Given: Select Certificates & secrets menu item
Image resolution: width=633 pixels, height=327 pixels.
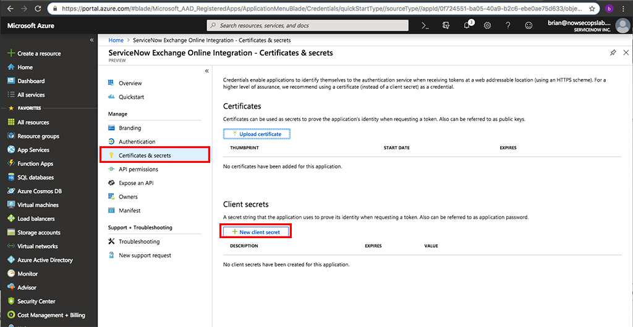Looking at the screenshot, I should (155, 155).
